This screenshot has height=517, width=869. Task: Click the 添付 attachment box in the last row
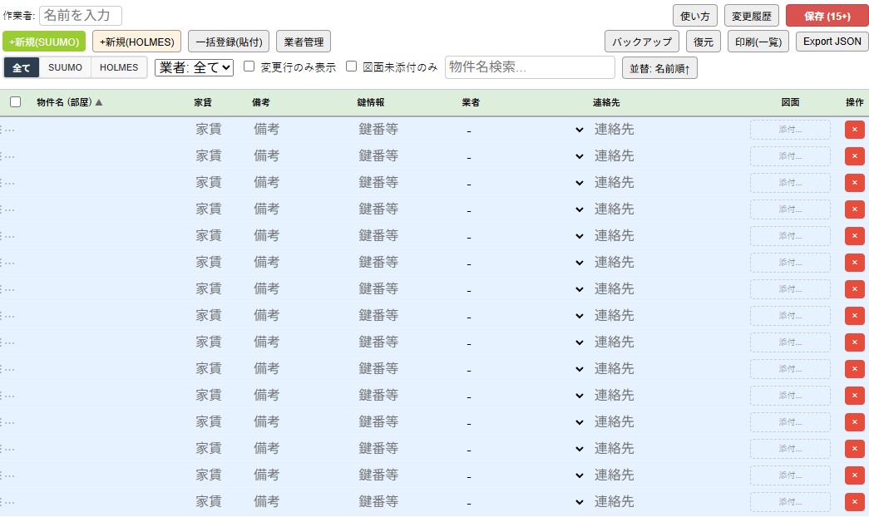tap(789, 502)
